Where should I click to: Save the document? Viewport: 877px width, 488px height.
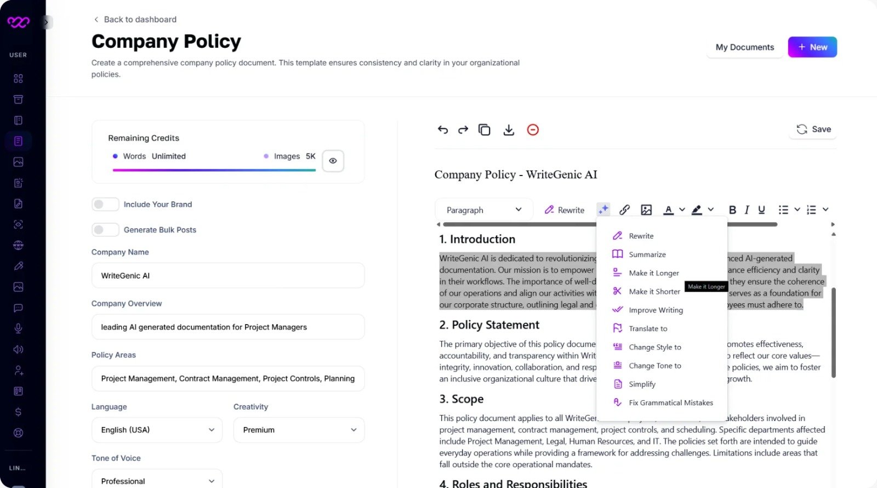tap(813, 129)
